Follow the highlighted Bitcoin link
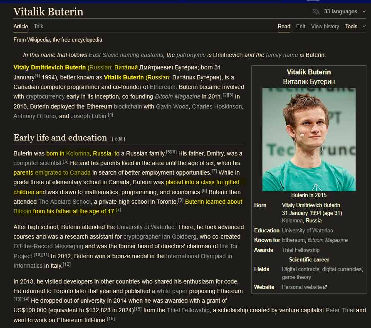Screen dimensions: 371x328 click(x=22, y=212)
